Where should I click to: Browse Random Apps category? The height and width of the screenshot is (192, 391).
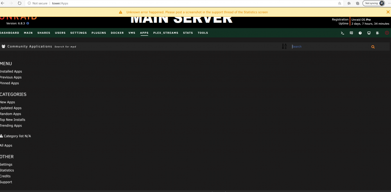[x=11, y=114]
